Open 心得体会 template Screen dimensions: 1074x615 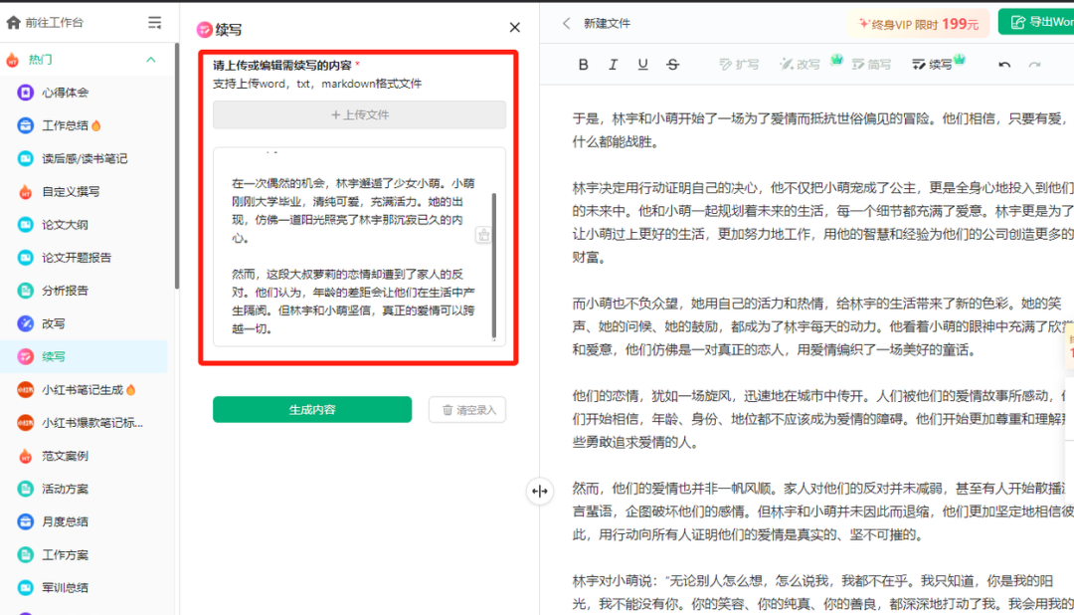coord(65,93)
